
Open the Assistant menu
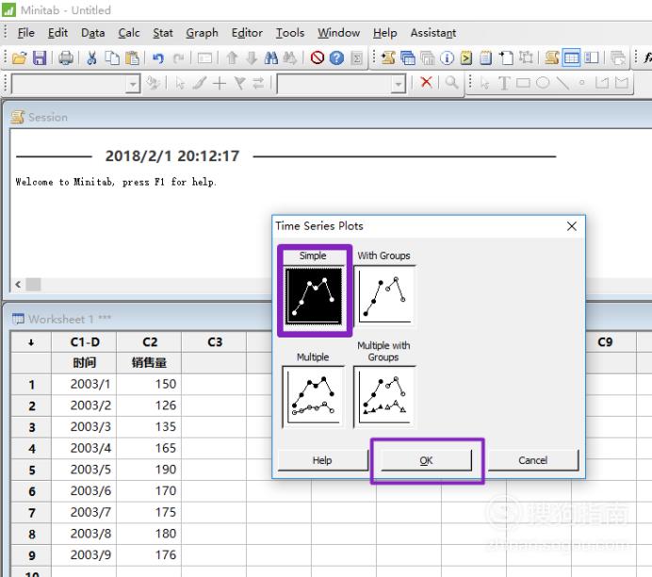click(x=433, y=33)
